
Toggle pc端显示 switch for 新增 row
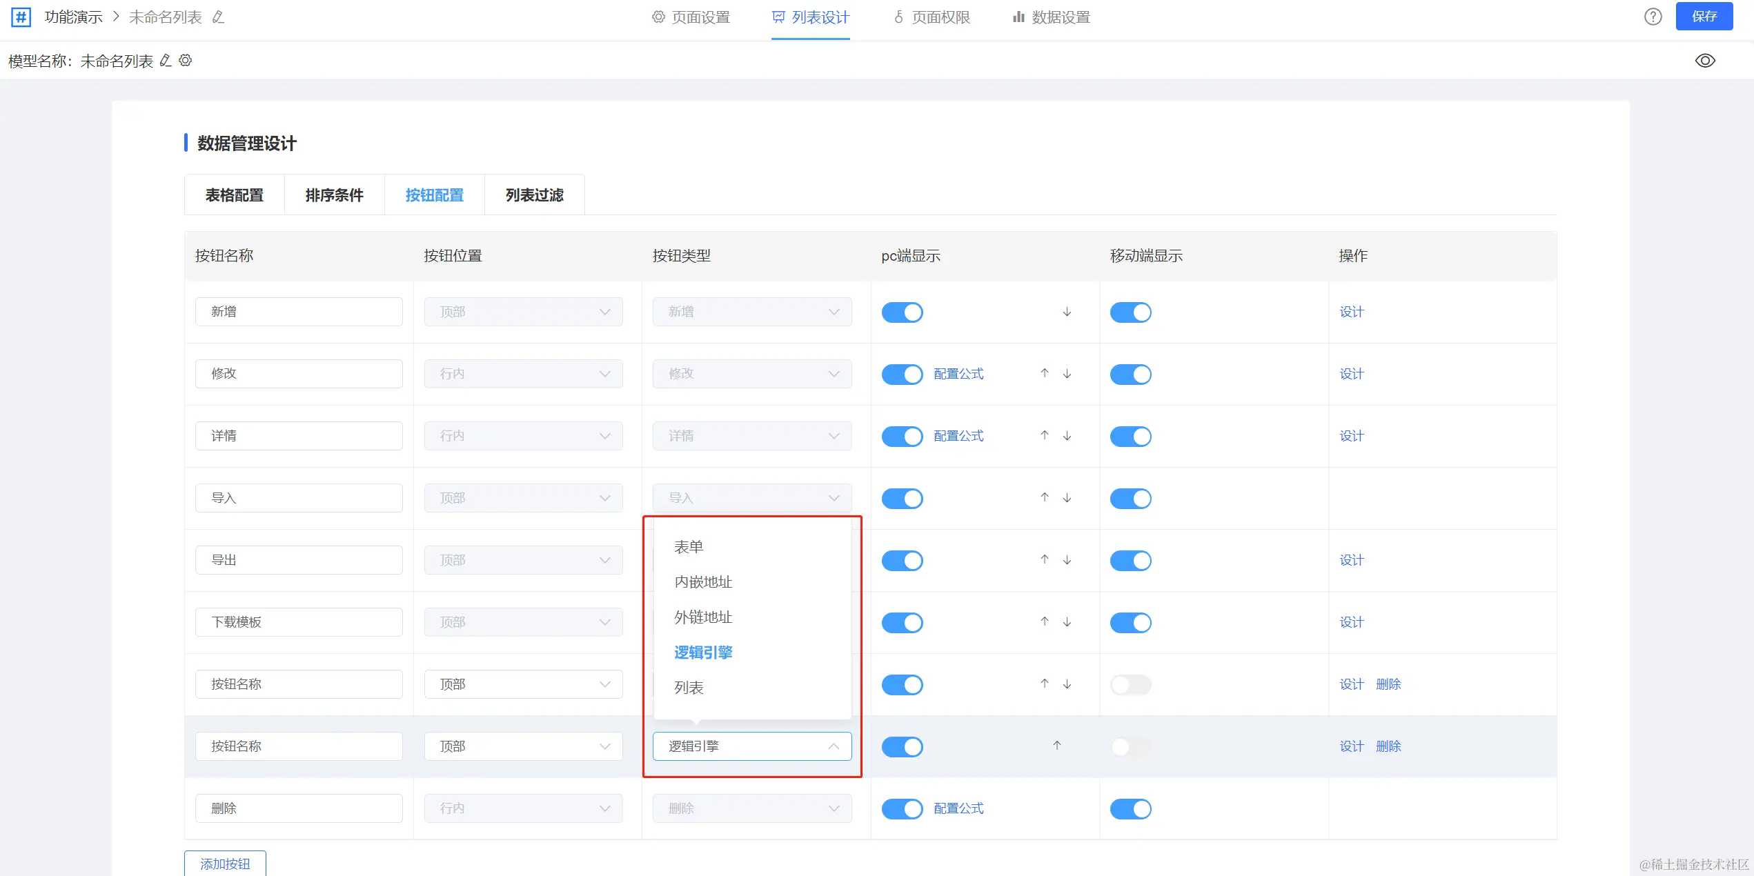pos(902,312)
